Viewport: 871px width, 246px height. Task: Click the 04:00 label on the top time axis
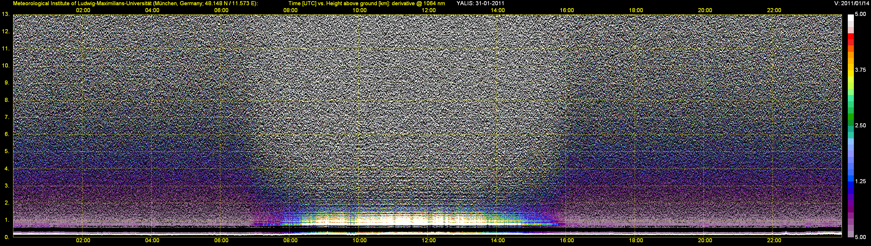pos(152,10)
